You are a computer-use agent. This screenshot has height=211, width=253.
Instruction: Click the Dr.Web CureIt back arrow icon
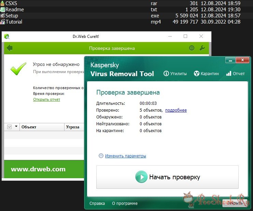tap(10, 48)
